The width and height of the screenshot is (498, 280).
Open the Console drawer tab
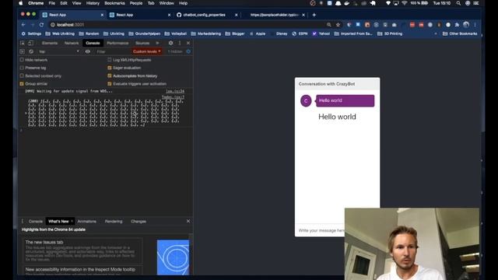tap(36, 221)
